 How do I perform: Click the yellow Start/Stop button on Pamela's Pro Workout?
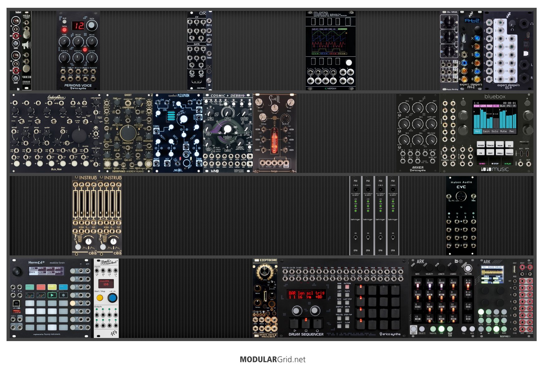[x=100, y=298]
